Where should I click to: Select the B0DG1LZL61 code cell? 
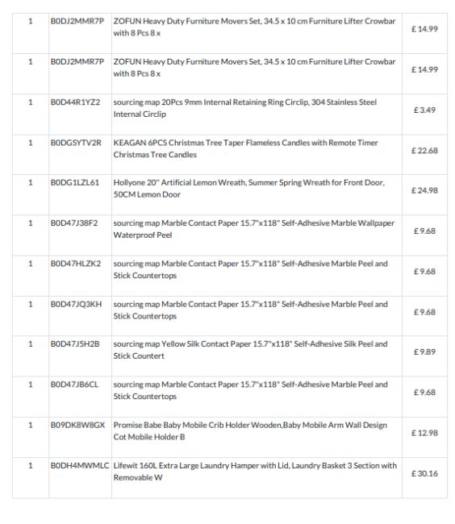(x=75, y=183)
